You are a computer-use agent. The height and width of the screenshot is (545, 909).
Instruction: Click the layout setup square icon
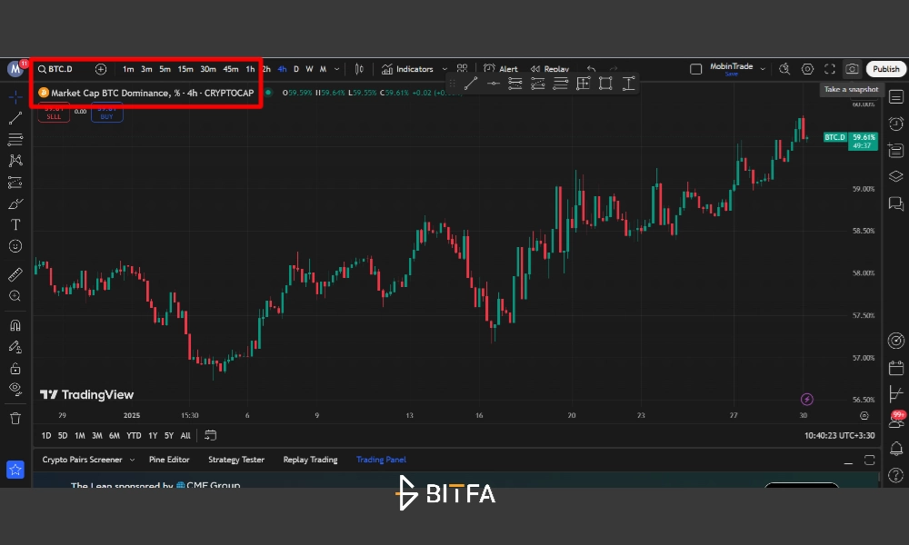point(695,69)
